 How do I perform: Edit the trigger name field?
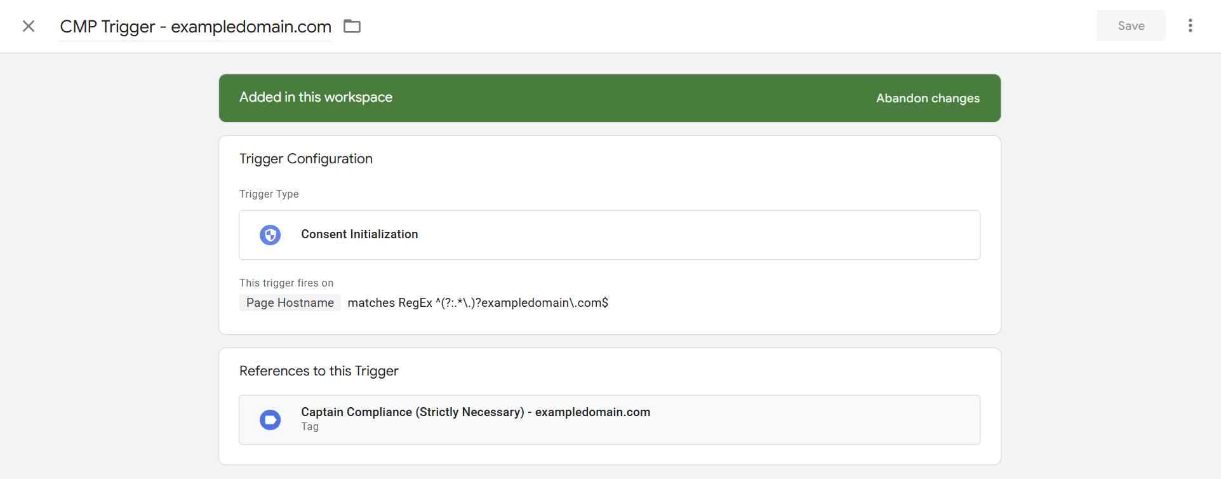pos(196,27)
